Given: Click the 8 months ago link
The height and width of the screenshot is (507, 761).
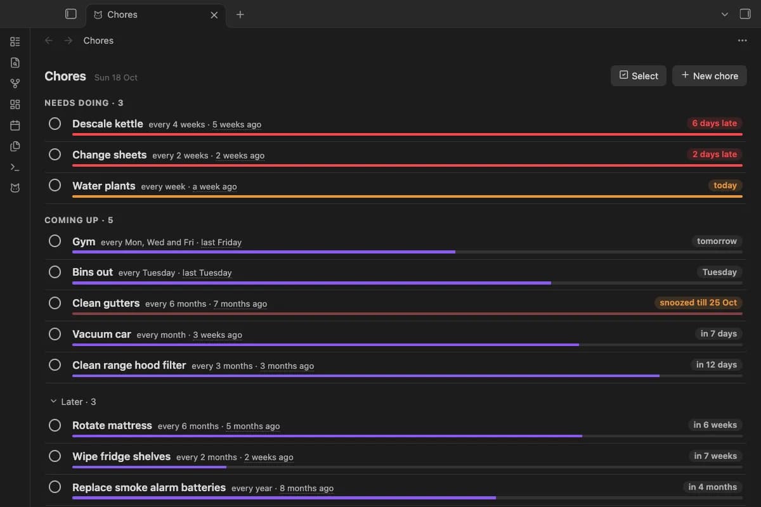Looking at the screenshot, I should 307,489.
